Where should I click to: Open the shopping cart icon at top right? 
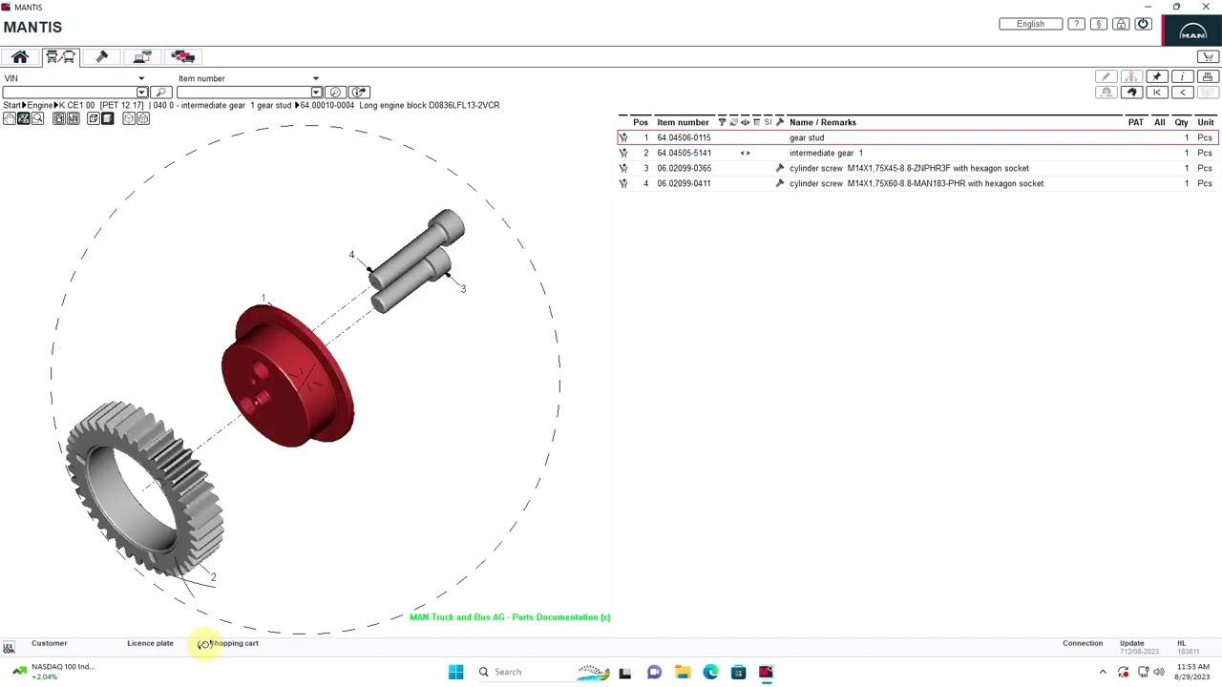coord(1208,57)
